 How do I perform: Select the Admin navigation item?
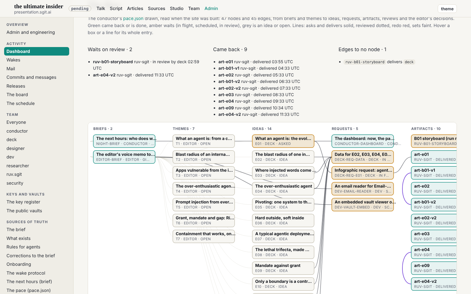click(211, 9)
